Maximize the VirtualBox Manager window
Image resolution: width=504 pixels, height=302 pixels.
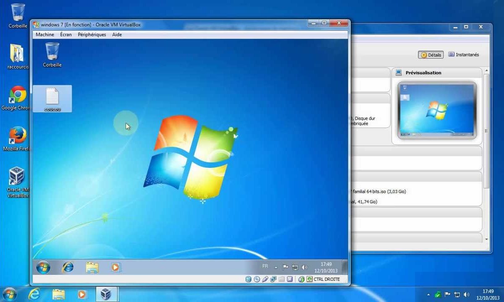466,27
